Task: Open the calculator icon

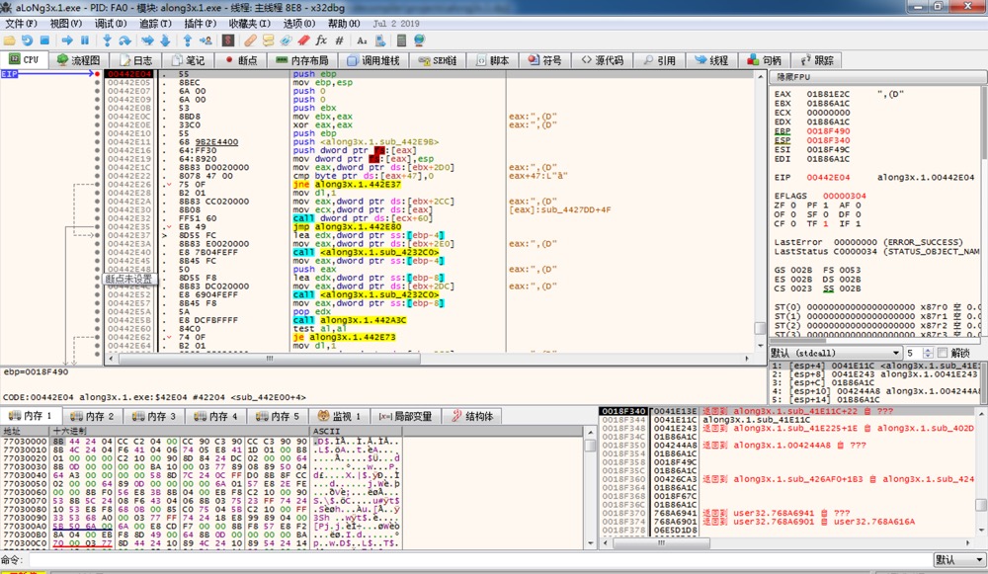Action: coord(401,41)
